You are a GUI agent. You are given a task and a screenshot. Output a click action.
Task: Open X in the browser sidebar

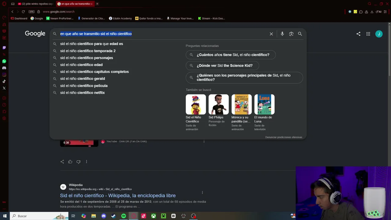coord(4,88)
